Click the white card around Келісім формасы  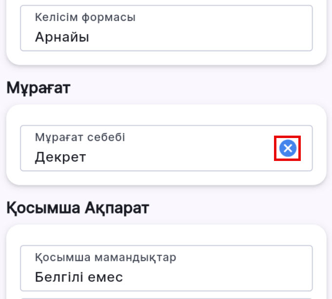point(166,58)
